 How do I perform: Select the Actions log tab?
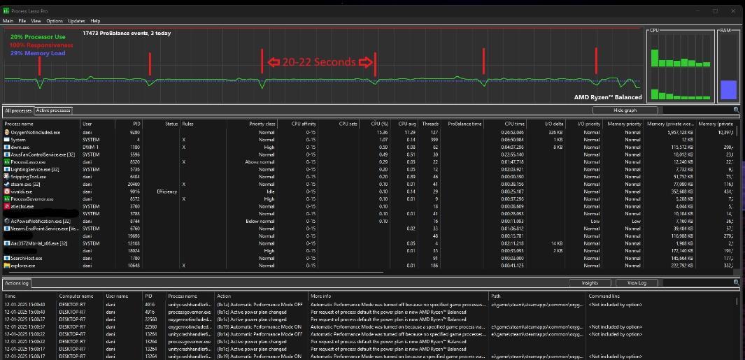17,283
